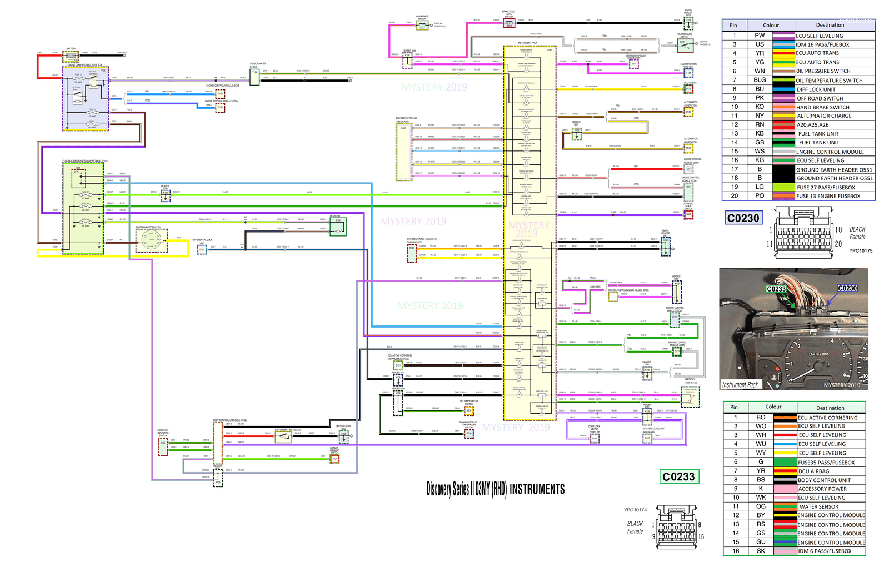
Task: Click 'ECU ACTIVE CORNERING' in the C0233 table
Action: [828, 418]
